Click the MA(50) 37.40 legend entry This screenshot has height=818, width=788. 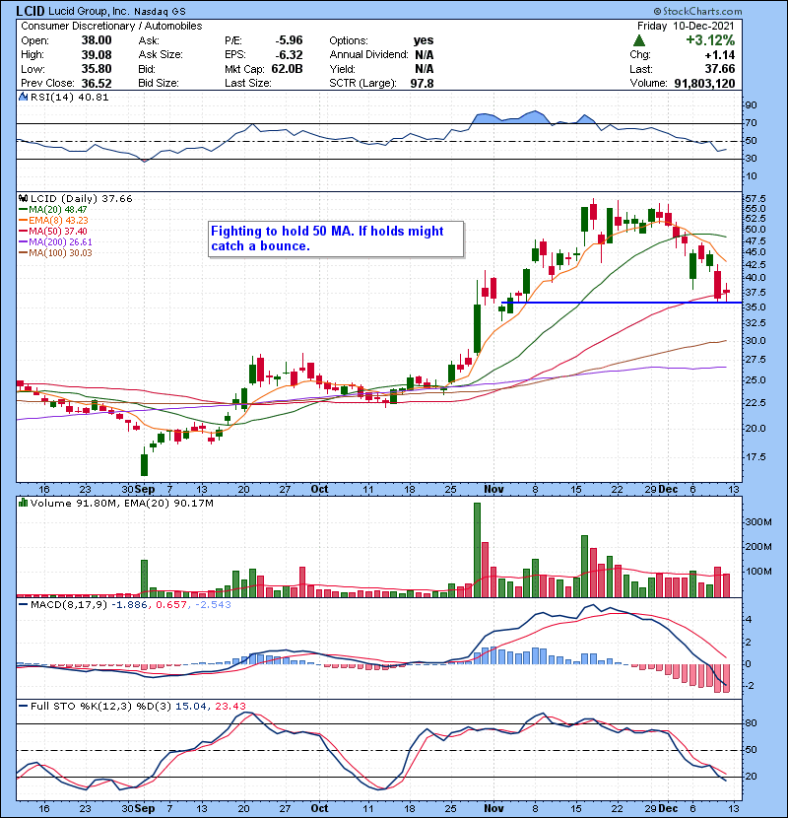click(x=53, y=231)
